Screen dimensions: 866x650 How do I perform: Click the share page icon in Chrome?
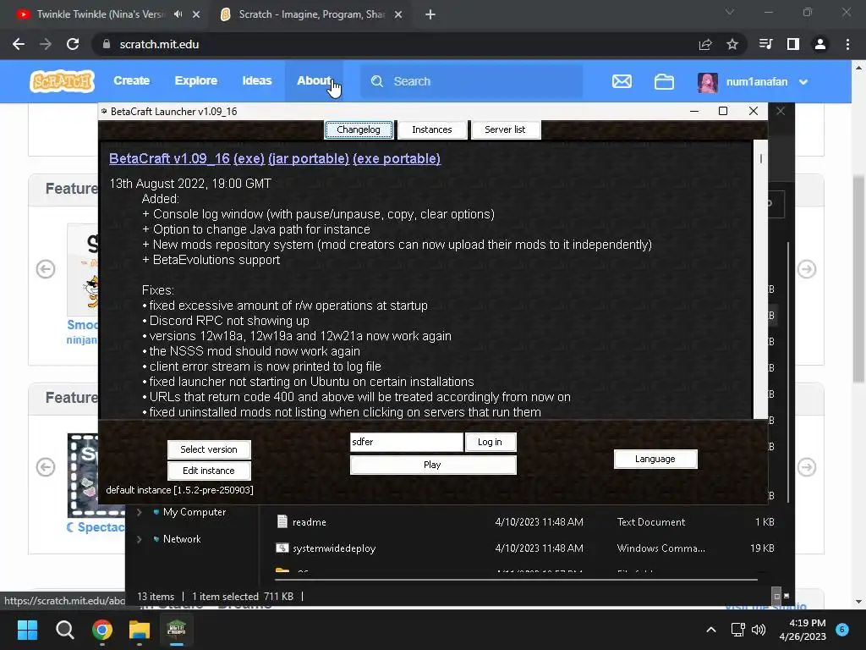[705, 44]
